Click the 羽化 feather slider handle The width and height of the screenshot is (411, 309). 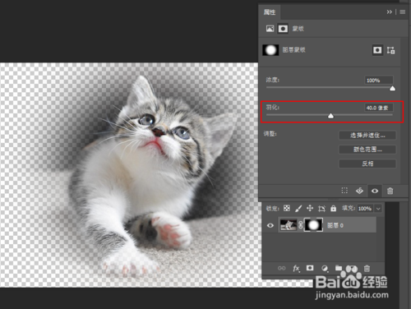coord(330,116)
